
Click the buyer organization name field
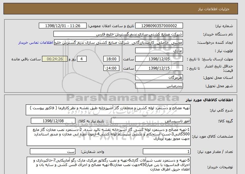(118, 34)
